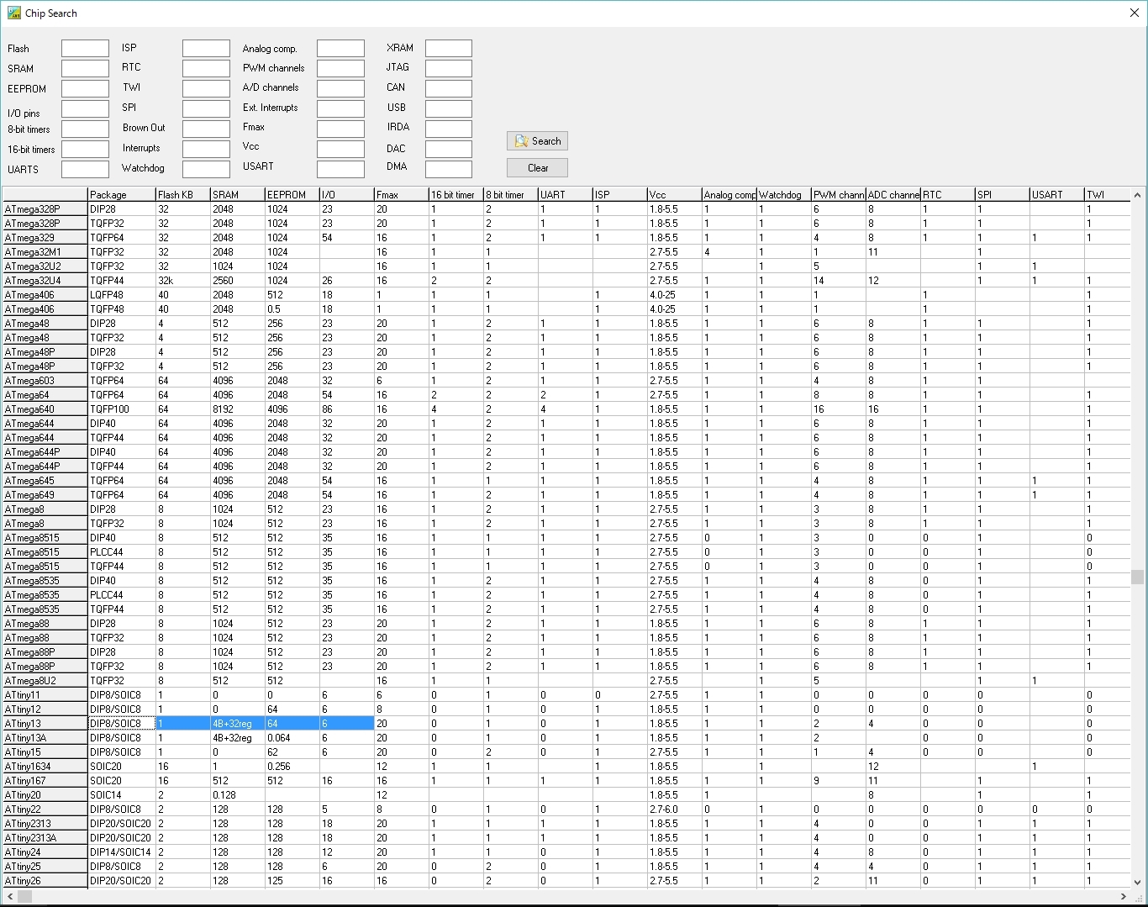Focus the EEPROM input field

click(x=85, y=89)
